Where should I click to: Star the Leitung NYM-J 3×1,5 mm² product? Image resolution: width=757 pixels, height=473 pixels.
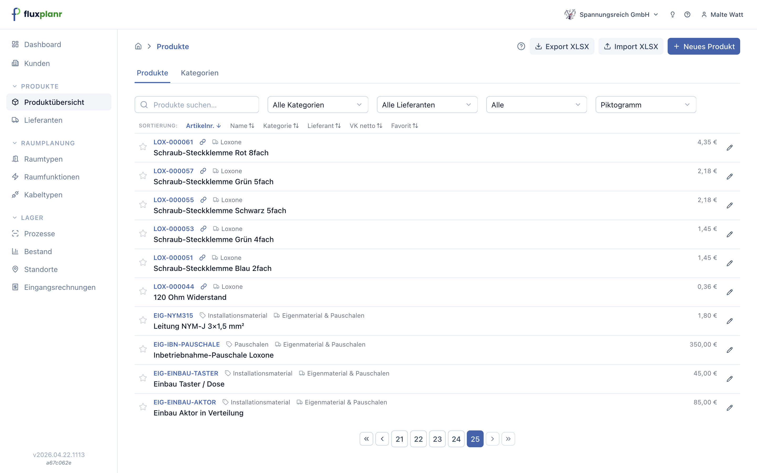[143, 320]
